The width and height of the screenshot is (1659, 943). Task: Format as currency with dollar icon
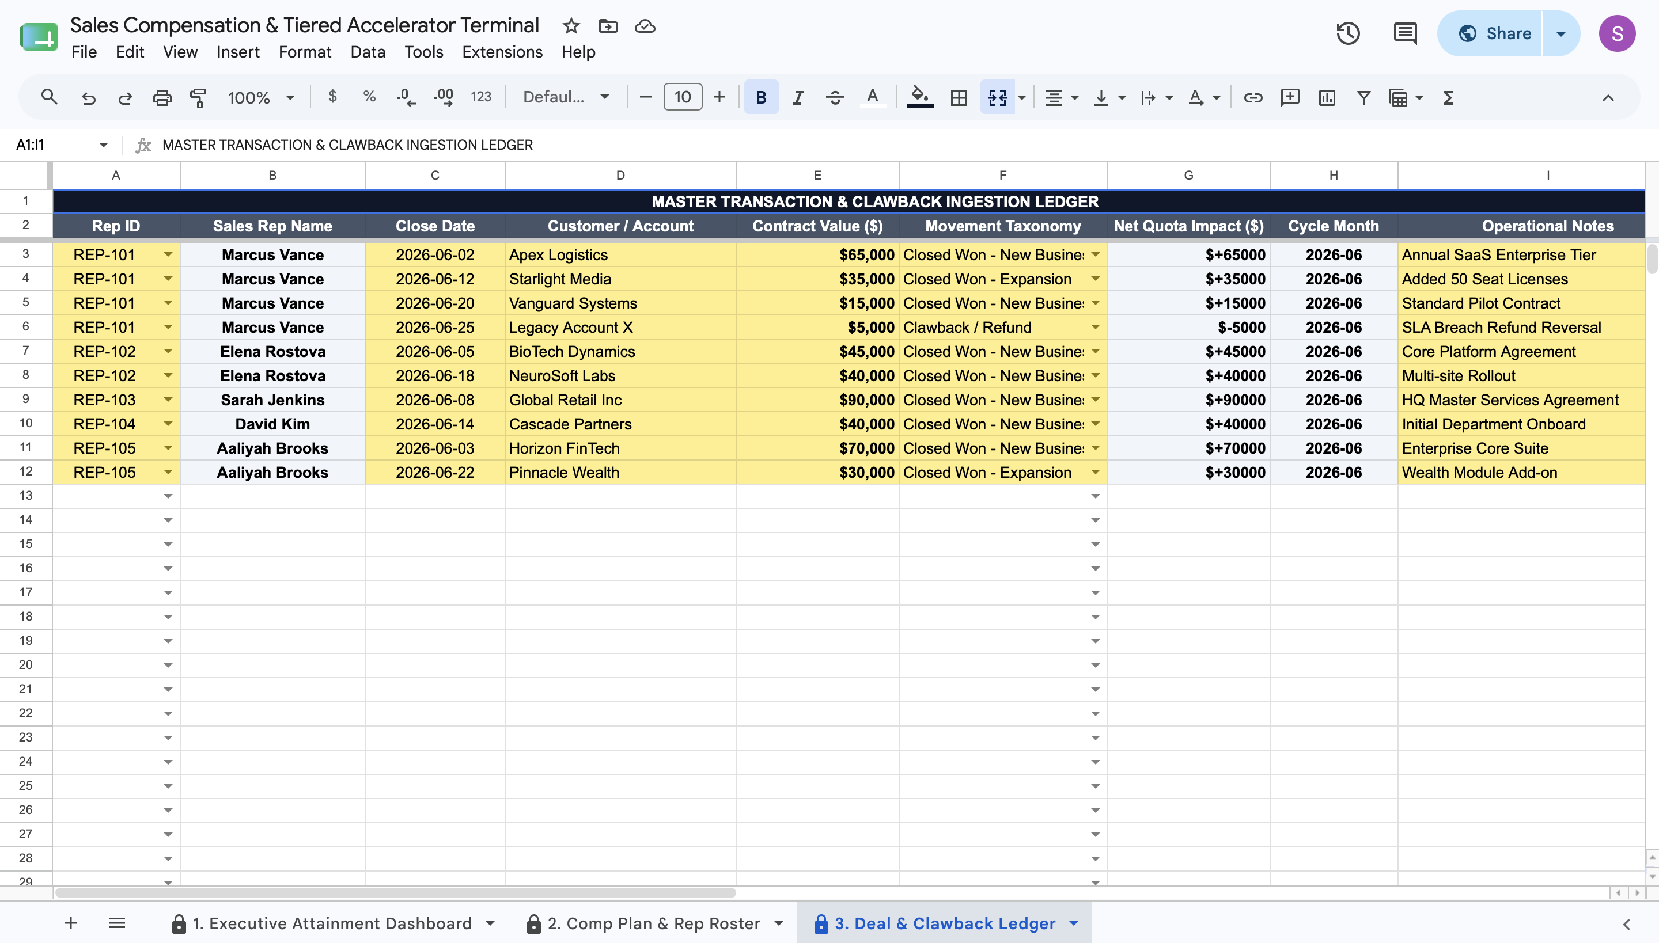pyautogui.click(x=332, y=97)
